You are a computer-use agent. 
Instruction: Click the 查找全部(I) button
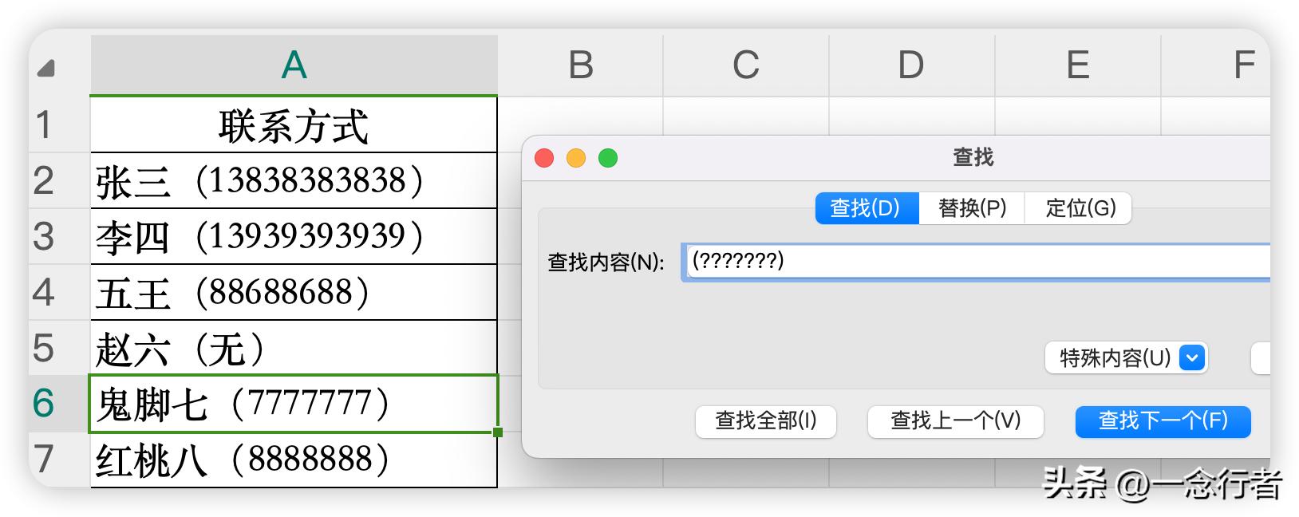(765, 421)
